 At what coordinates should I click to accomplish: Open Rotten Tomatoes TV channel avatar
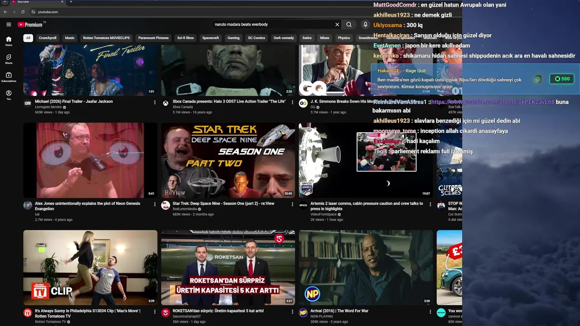tap(28, 312)
